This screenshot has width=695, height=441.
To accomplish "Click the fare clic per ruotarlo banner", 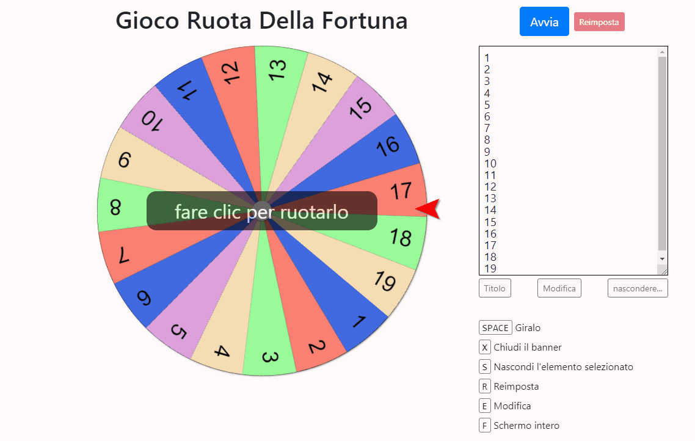I will click(x=262, y=211).
